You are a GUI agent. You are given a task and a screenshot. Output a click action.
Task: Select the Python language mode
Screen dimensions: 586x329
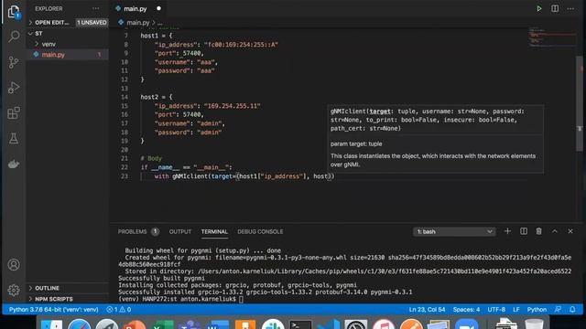(537, 309)
